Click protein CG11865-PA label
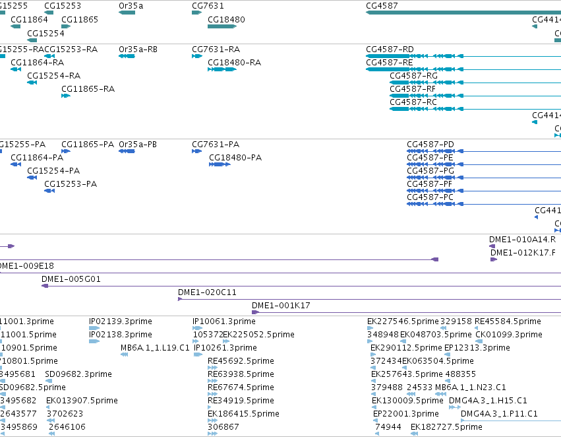The height and width of the screenshot is (437, 561). click(x=88, y=145)
